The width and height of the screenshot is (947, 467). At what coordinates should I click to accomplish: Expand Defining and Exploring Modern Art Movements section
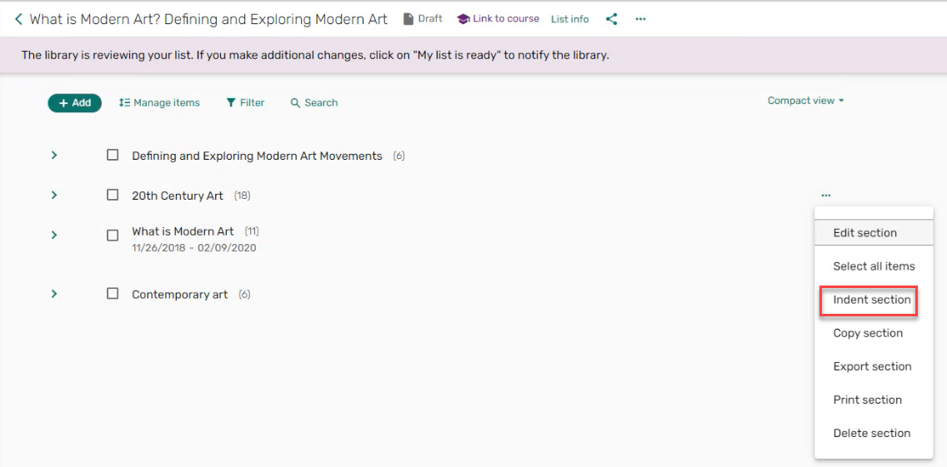53,155
